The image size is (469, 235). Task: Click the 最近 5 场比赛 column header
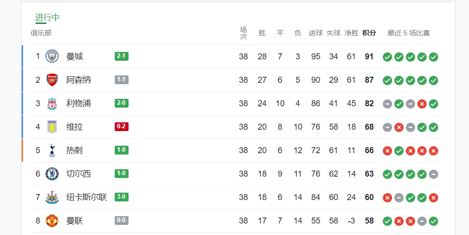[409, 33]
